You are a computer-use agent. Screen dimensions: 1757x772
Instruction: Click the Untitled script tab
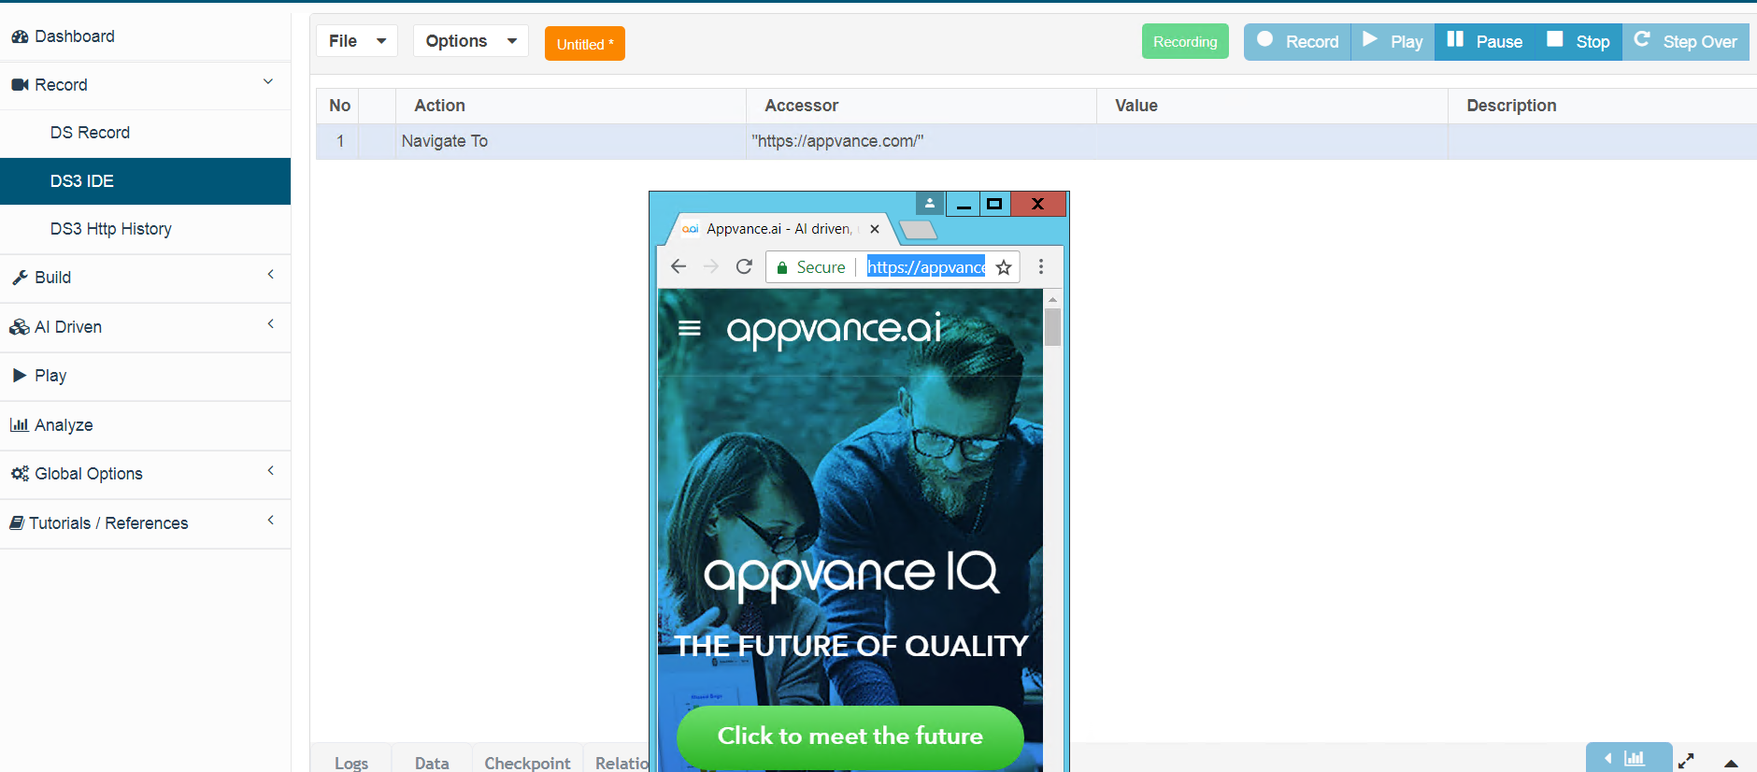pos(585,44)
